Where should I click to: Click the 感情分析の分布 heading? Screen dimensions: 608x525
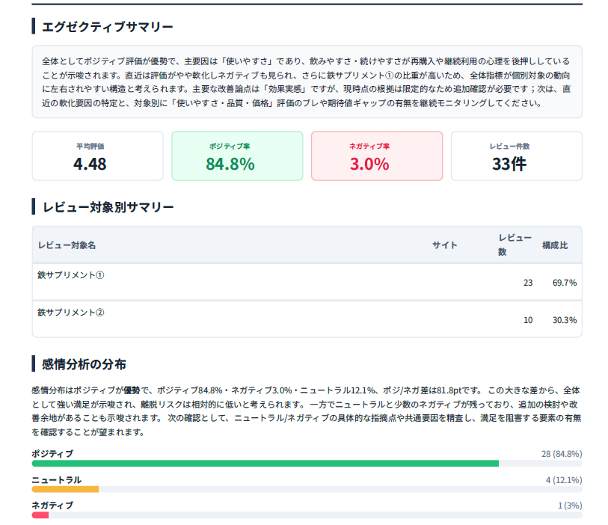point(84,364)
